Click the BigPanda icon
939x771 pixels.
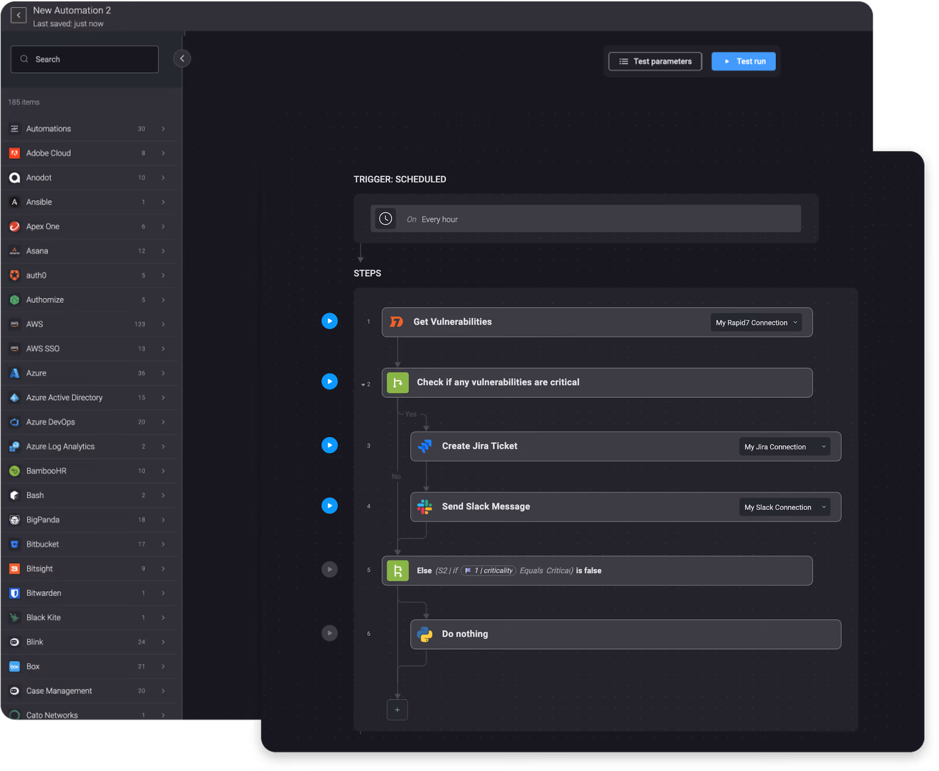point(15,520)
